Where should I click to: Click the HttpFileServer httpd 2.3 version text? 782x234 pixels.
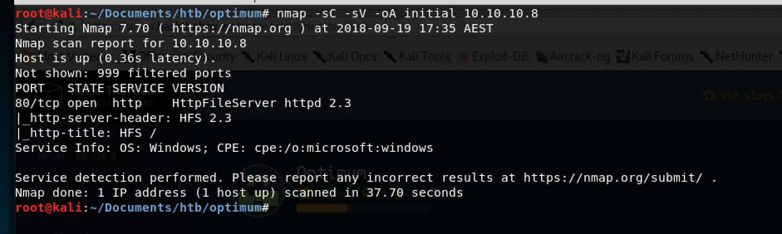coord(261,103)
